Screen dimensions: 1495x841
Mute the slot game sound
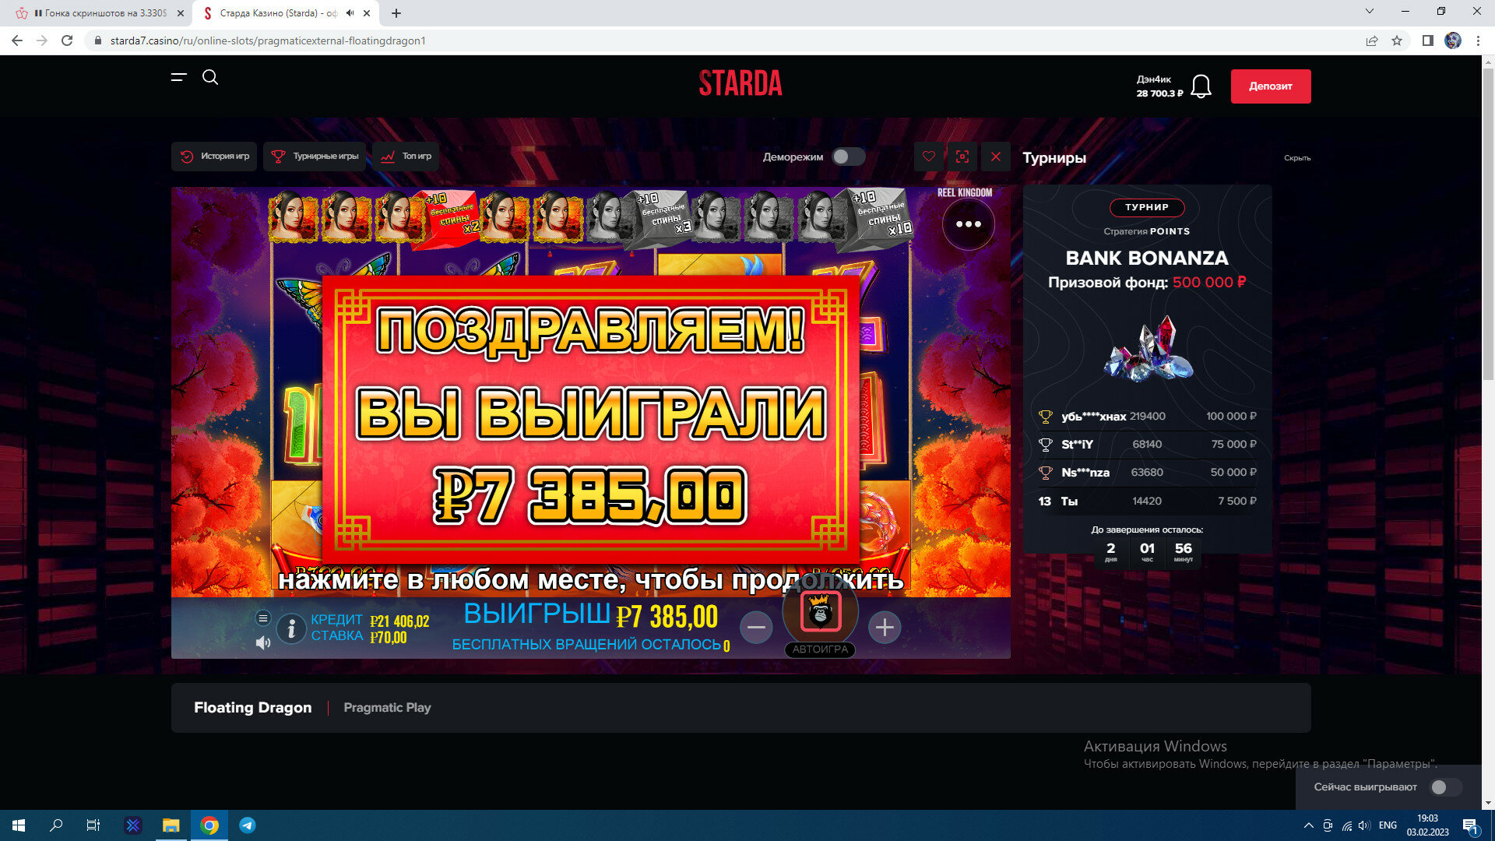coord(263,642)
